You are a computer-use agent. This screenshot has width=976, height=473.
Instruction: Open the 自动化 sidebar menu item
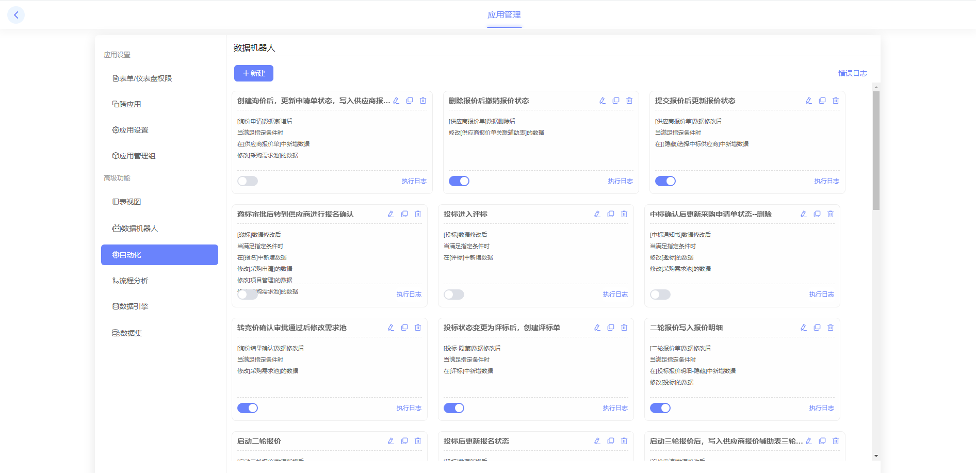159,255
